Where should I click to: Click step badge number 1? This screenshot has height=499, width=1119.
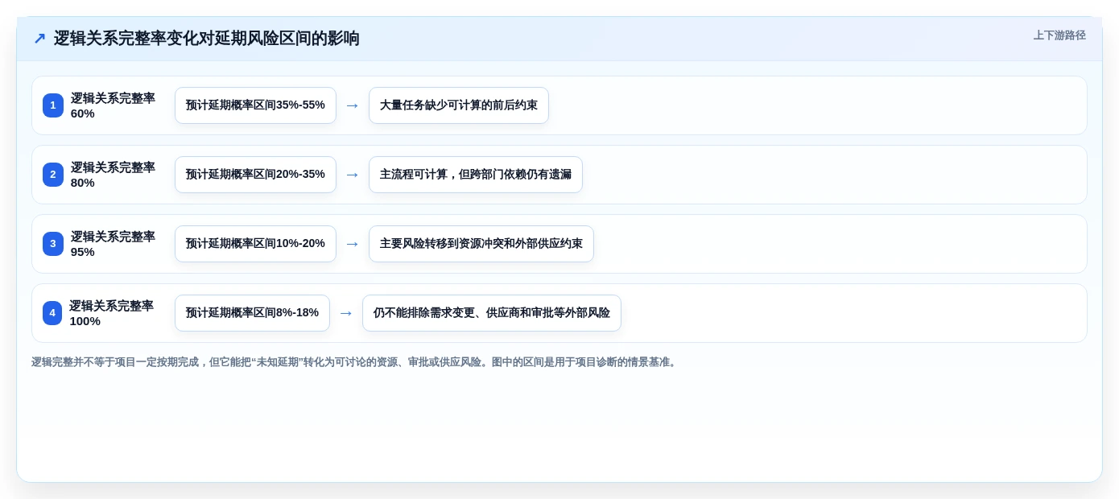[53, 105]
